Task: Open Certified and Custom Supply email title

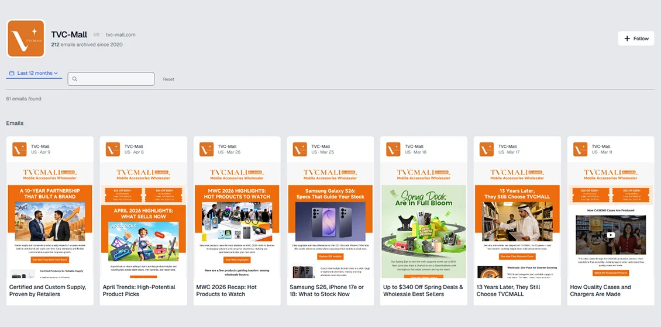Action: coord(47,290)
